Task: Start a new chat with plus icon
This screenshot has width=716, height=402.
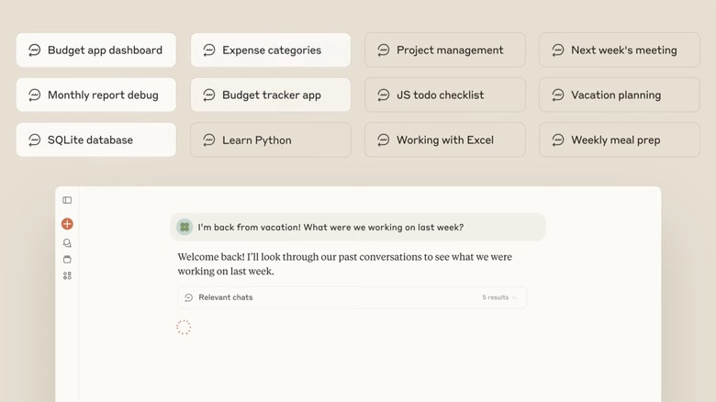Action: click(67, 224)
